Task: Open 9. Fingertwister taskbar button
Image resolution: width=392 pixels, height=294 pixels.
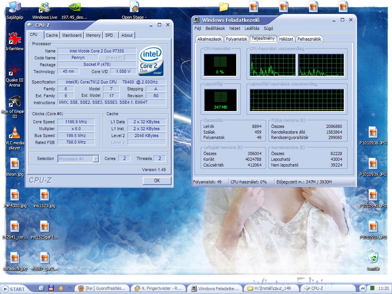Action: pyautogui.click(x=159, y=288)
